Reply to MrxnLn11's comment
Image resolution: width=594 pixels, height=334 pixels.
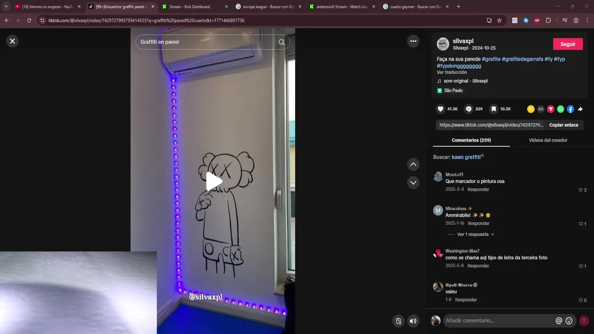tap(478, 190)
